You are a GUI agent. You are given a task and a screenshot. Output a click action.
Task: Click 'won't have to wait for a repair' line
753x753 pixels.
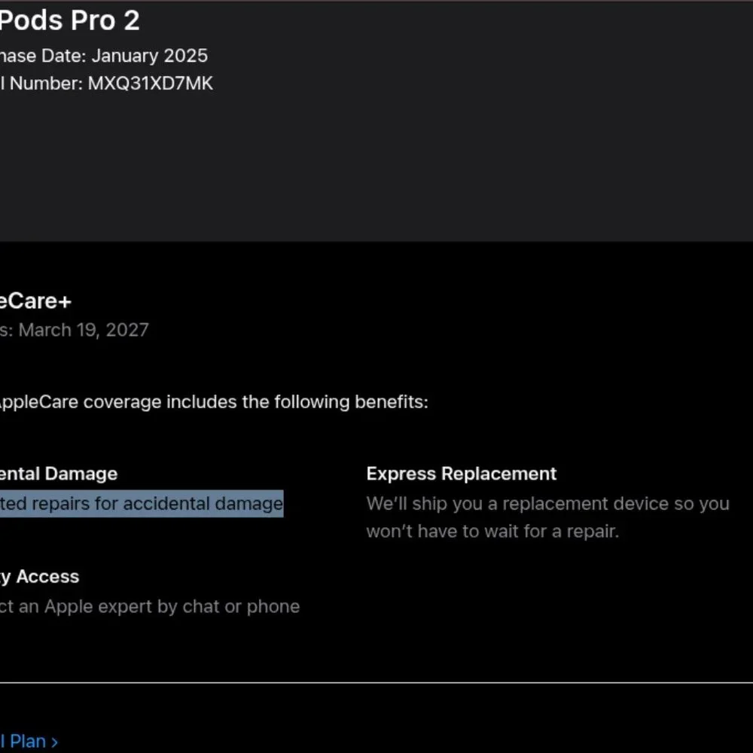tap(492, 532)
